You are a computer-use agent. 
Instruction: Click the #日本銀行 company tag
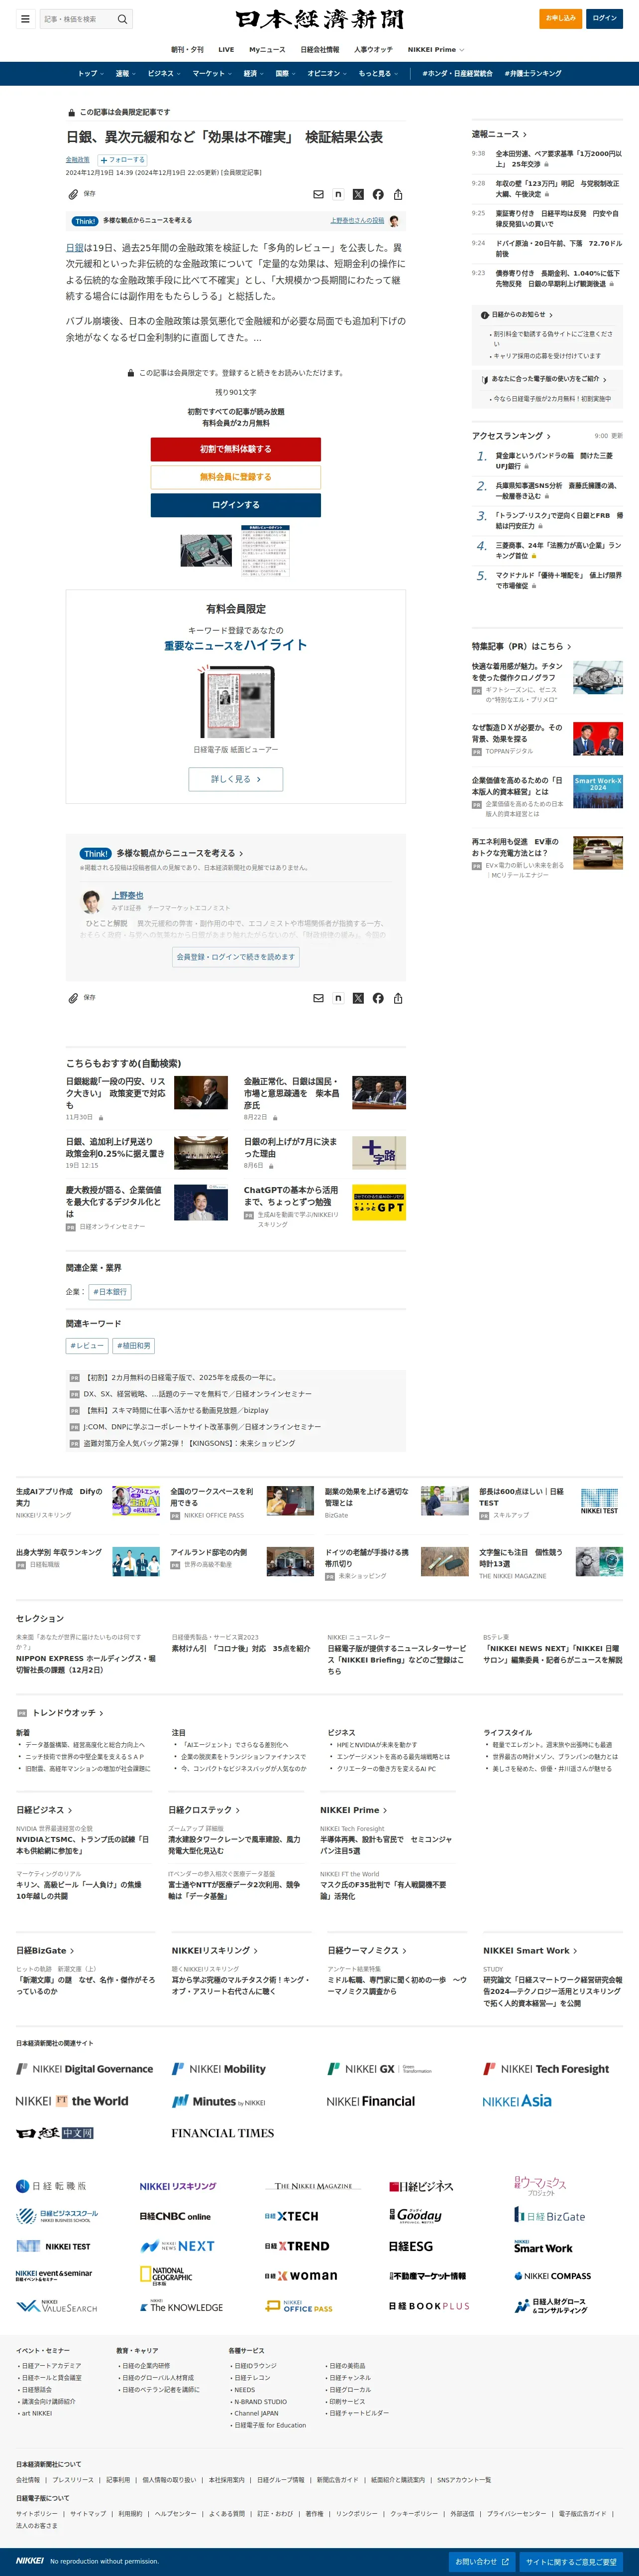pos(110,1292)
